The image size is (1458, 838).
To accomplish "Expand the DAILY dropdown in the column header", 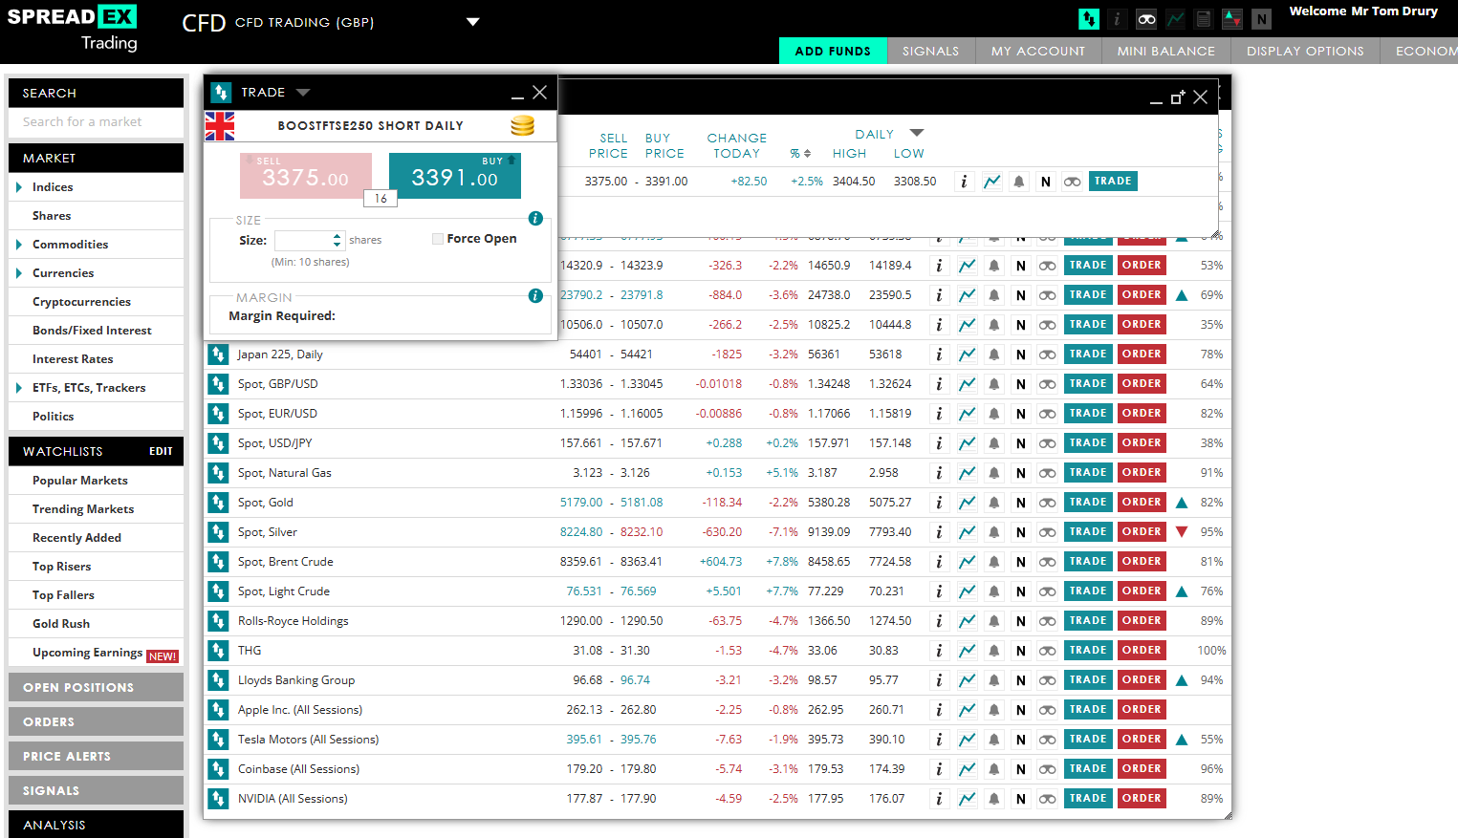I will point(917,134).
